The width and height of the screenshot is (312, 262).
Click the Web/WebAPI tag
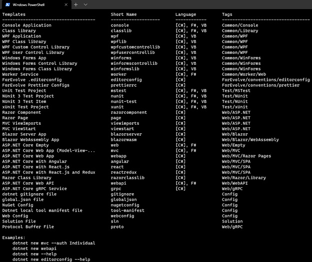[x=235, y=183]
